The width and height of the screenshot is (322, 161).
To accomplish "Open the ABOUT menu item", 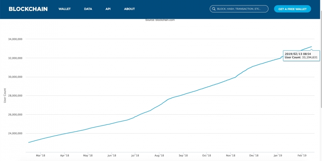I will tap(129, 9).
